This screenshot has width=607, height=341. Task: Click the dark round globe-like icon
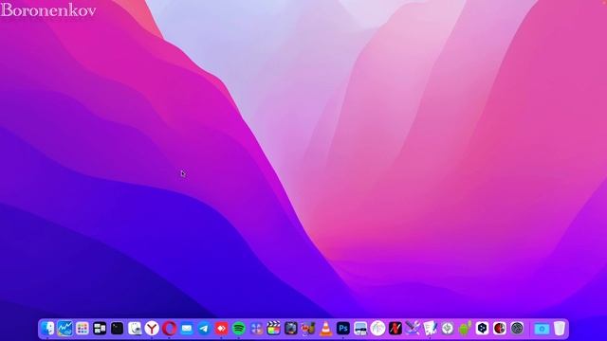tap(517, 329)
